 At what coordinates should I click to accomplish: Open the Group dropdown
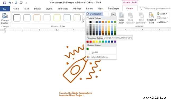click(162, 18)
